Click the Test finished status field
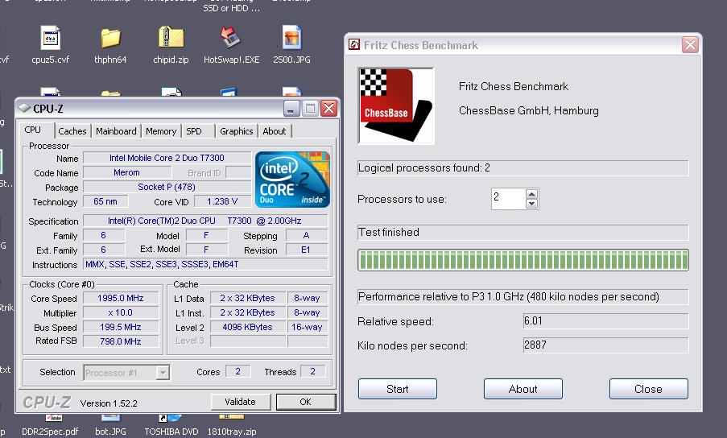Viewport: 727px width, 438px height. tap(523, 232)
